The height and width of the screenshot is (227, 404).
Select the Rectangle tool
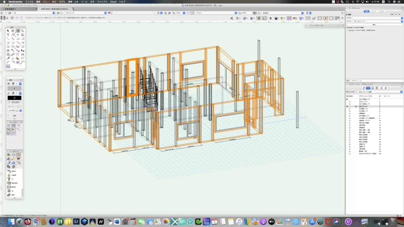click(x=18, y=39)
